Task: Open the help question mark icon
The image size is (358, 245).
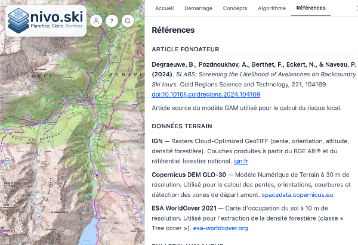Action: 112,21
